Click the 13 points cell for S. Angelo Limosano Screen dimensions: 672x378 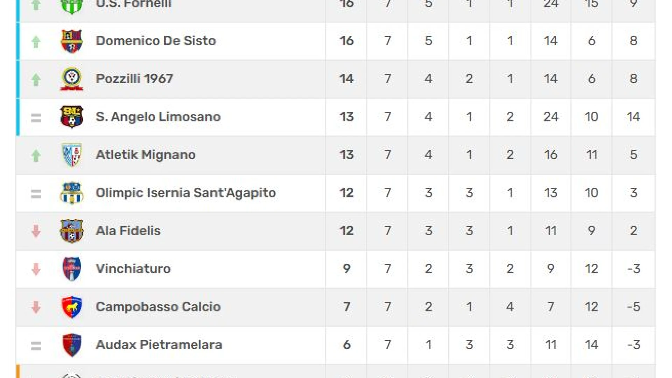pos(346,117)
